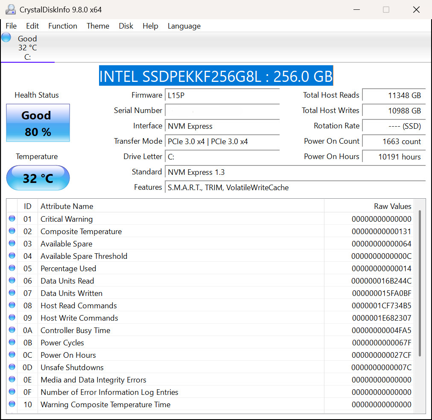Image resolution: width=432 pixels, height=420 pixels.
Task: Select the Composite Temperature attribute name
Action: pos(81,232)
